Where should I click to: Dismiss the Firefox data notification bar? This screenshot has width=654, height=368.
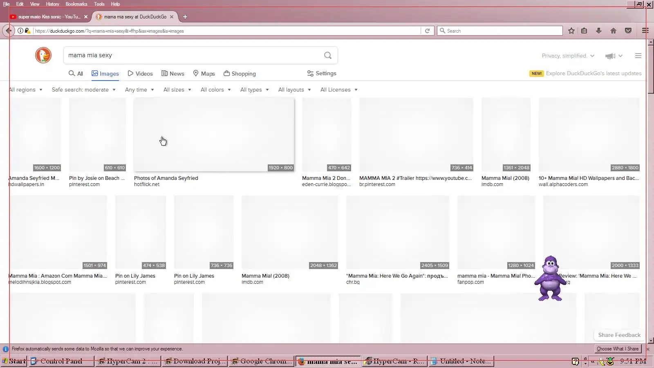(648, 349)
